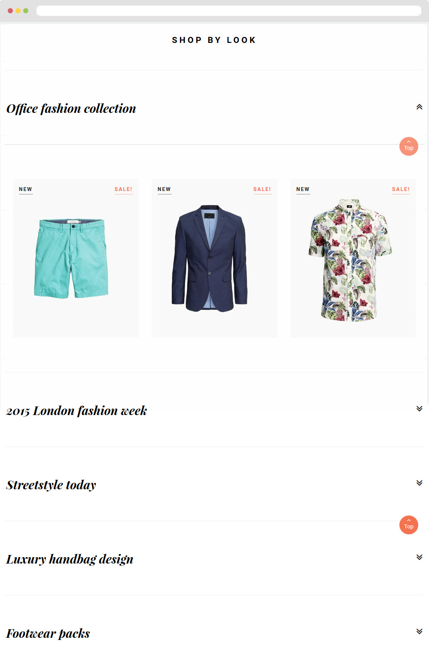Open the turquoise shorts product image
The image size is (429, 667).
(71, 258)
